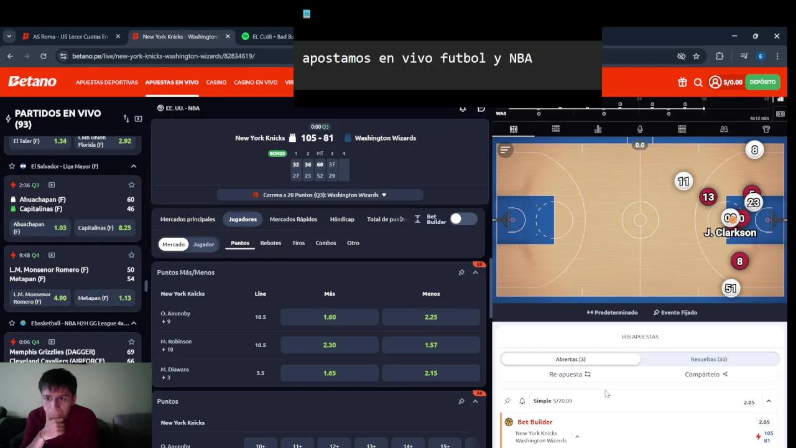The image size is (796, 448).
Task: Expand Carrera a 20 Puntos dropdown
Action: coord(320,195)
